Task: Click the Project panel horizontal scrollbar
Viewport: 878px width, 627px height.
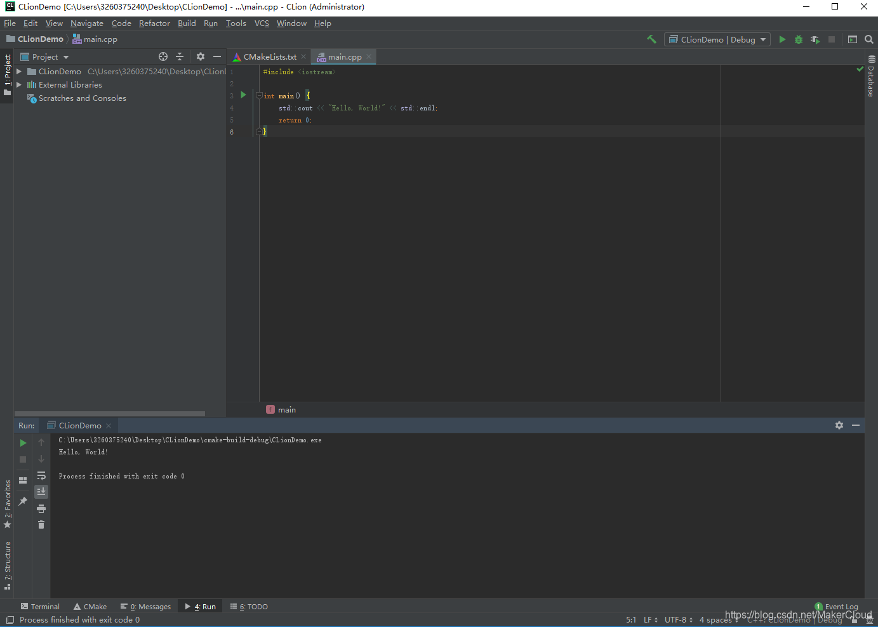Action: pyautogui.click(x=110, y=414)
